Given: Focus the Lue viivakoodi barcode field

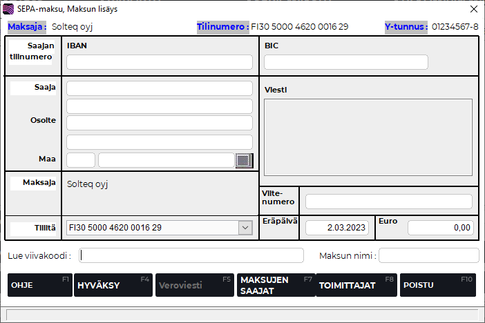Looking at the screenshot, I should (x=191, y=255).
